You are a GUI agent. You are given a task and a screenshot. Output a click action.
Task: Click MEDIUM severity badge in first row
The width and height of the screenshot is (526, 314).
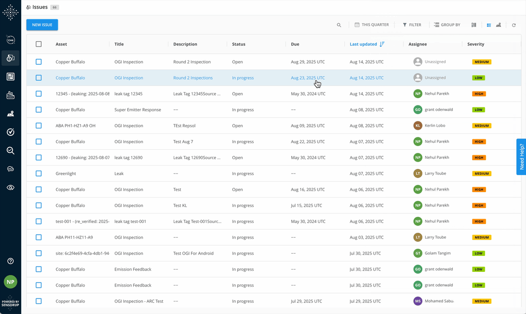[x=481, y=62]
